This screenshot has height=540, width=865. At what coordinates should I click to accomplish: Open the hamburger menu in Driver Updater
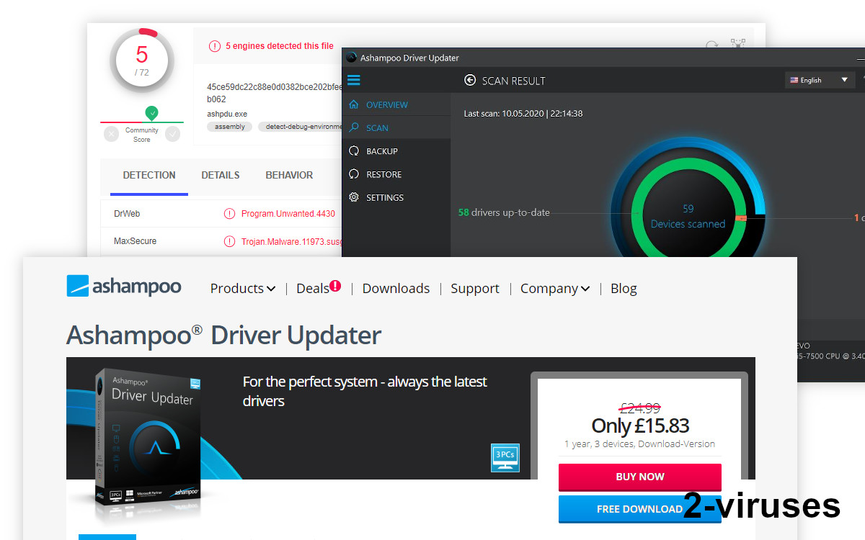[x=353, y=80]
